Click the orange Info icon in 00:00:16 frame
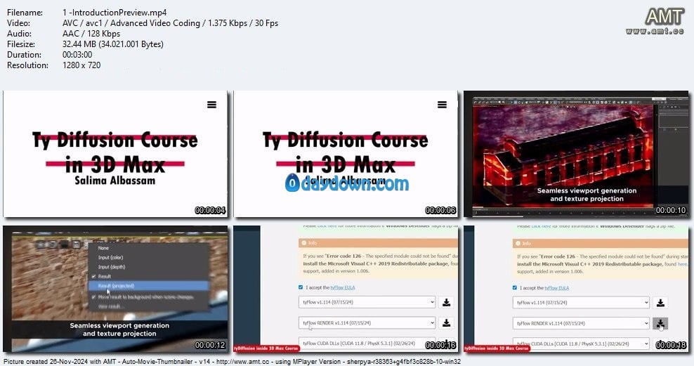The image size is (694, 366). [303, 243]
